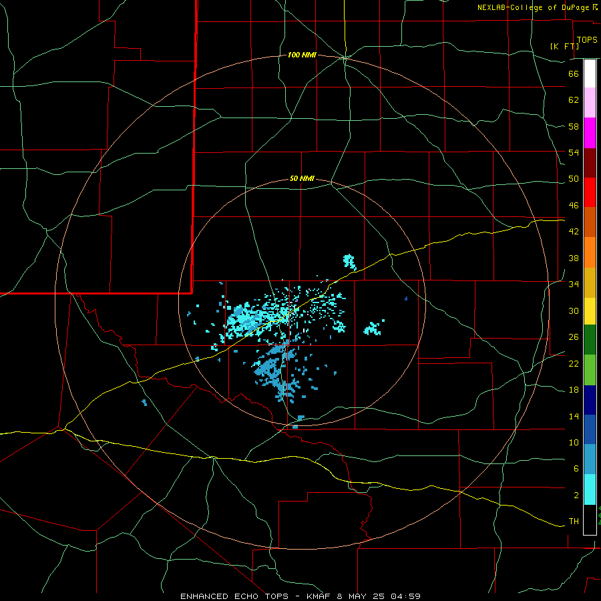Click the '100 NMI' range ring label
Viewport: 601px width, 601px height.
(302, 55)
